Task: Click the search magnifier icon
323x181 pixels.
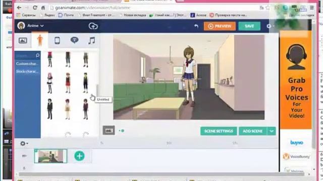Action: click(x=38, y=55)
